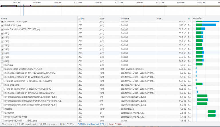Click the 1.jpg thumbnail icon
220x127 pixels.
[2, 37]
